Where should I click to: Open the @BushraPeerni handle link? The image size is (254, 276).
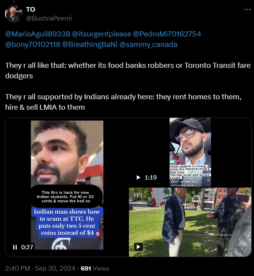click(x=49, y=18)
